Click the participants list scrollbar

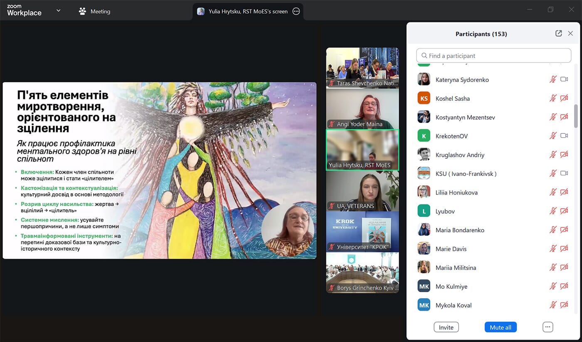click(576, 116)
